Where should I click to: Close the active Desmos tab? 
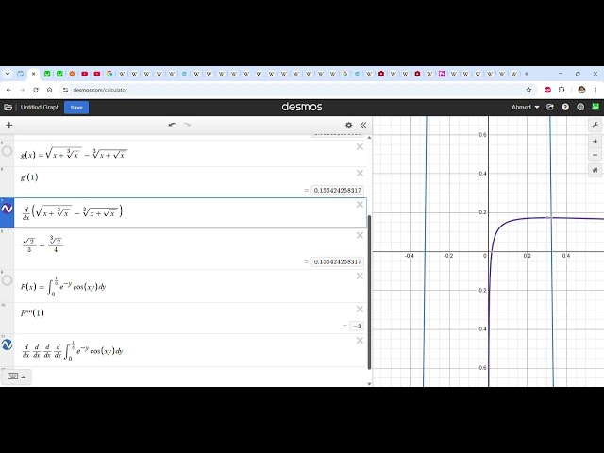(x=34, y=74)
